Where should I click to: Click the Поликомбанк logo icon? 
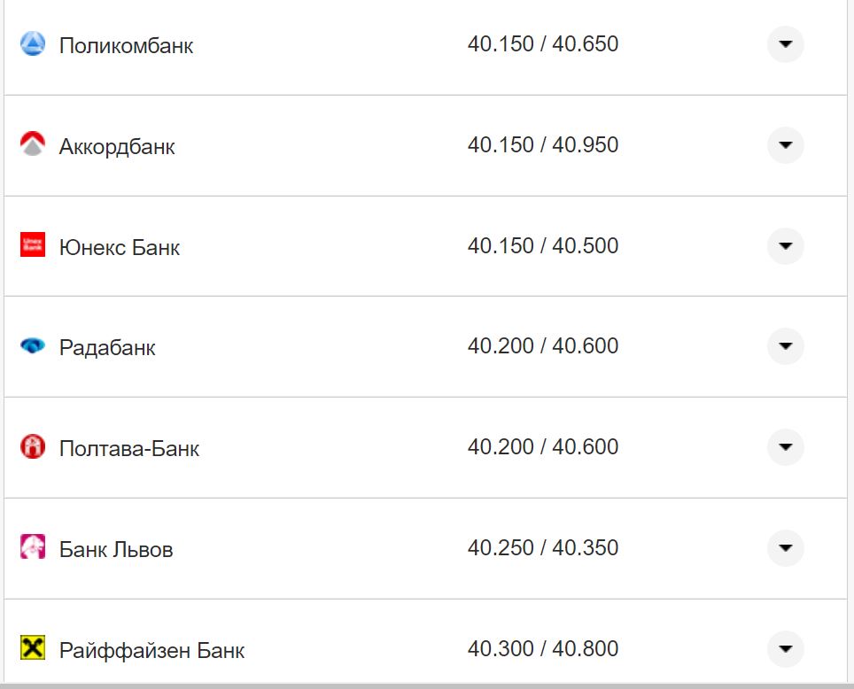click(x=33, y=44)
